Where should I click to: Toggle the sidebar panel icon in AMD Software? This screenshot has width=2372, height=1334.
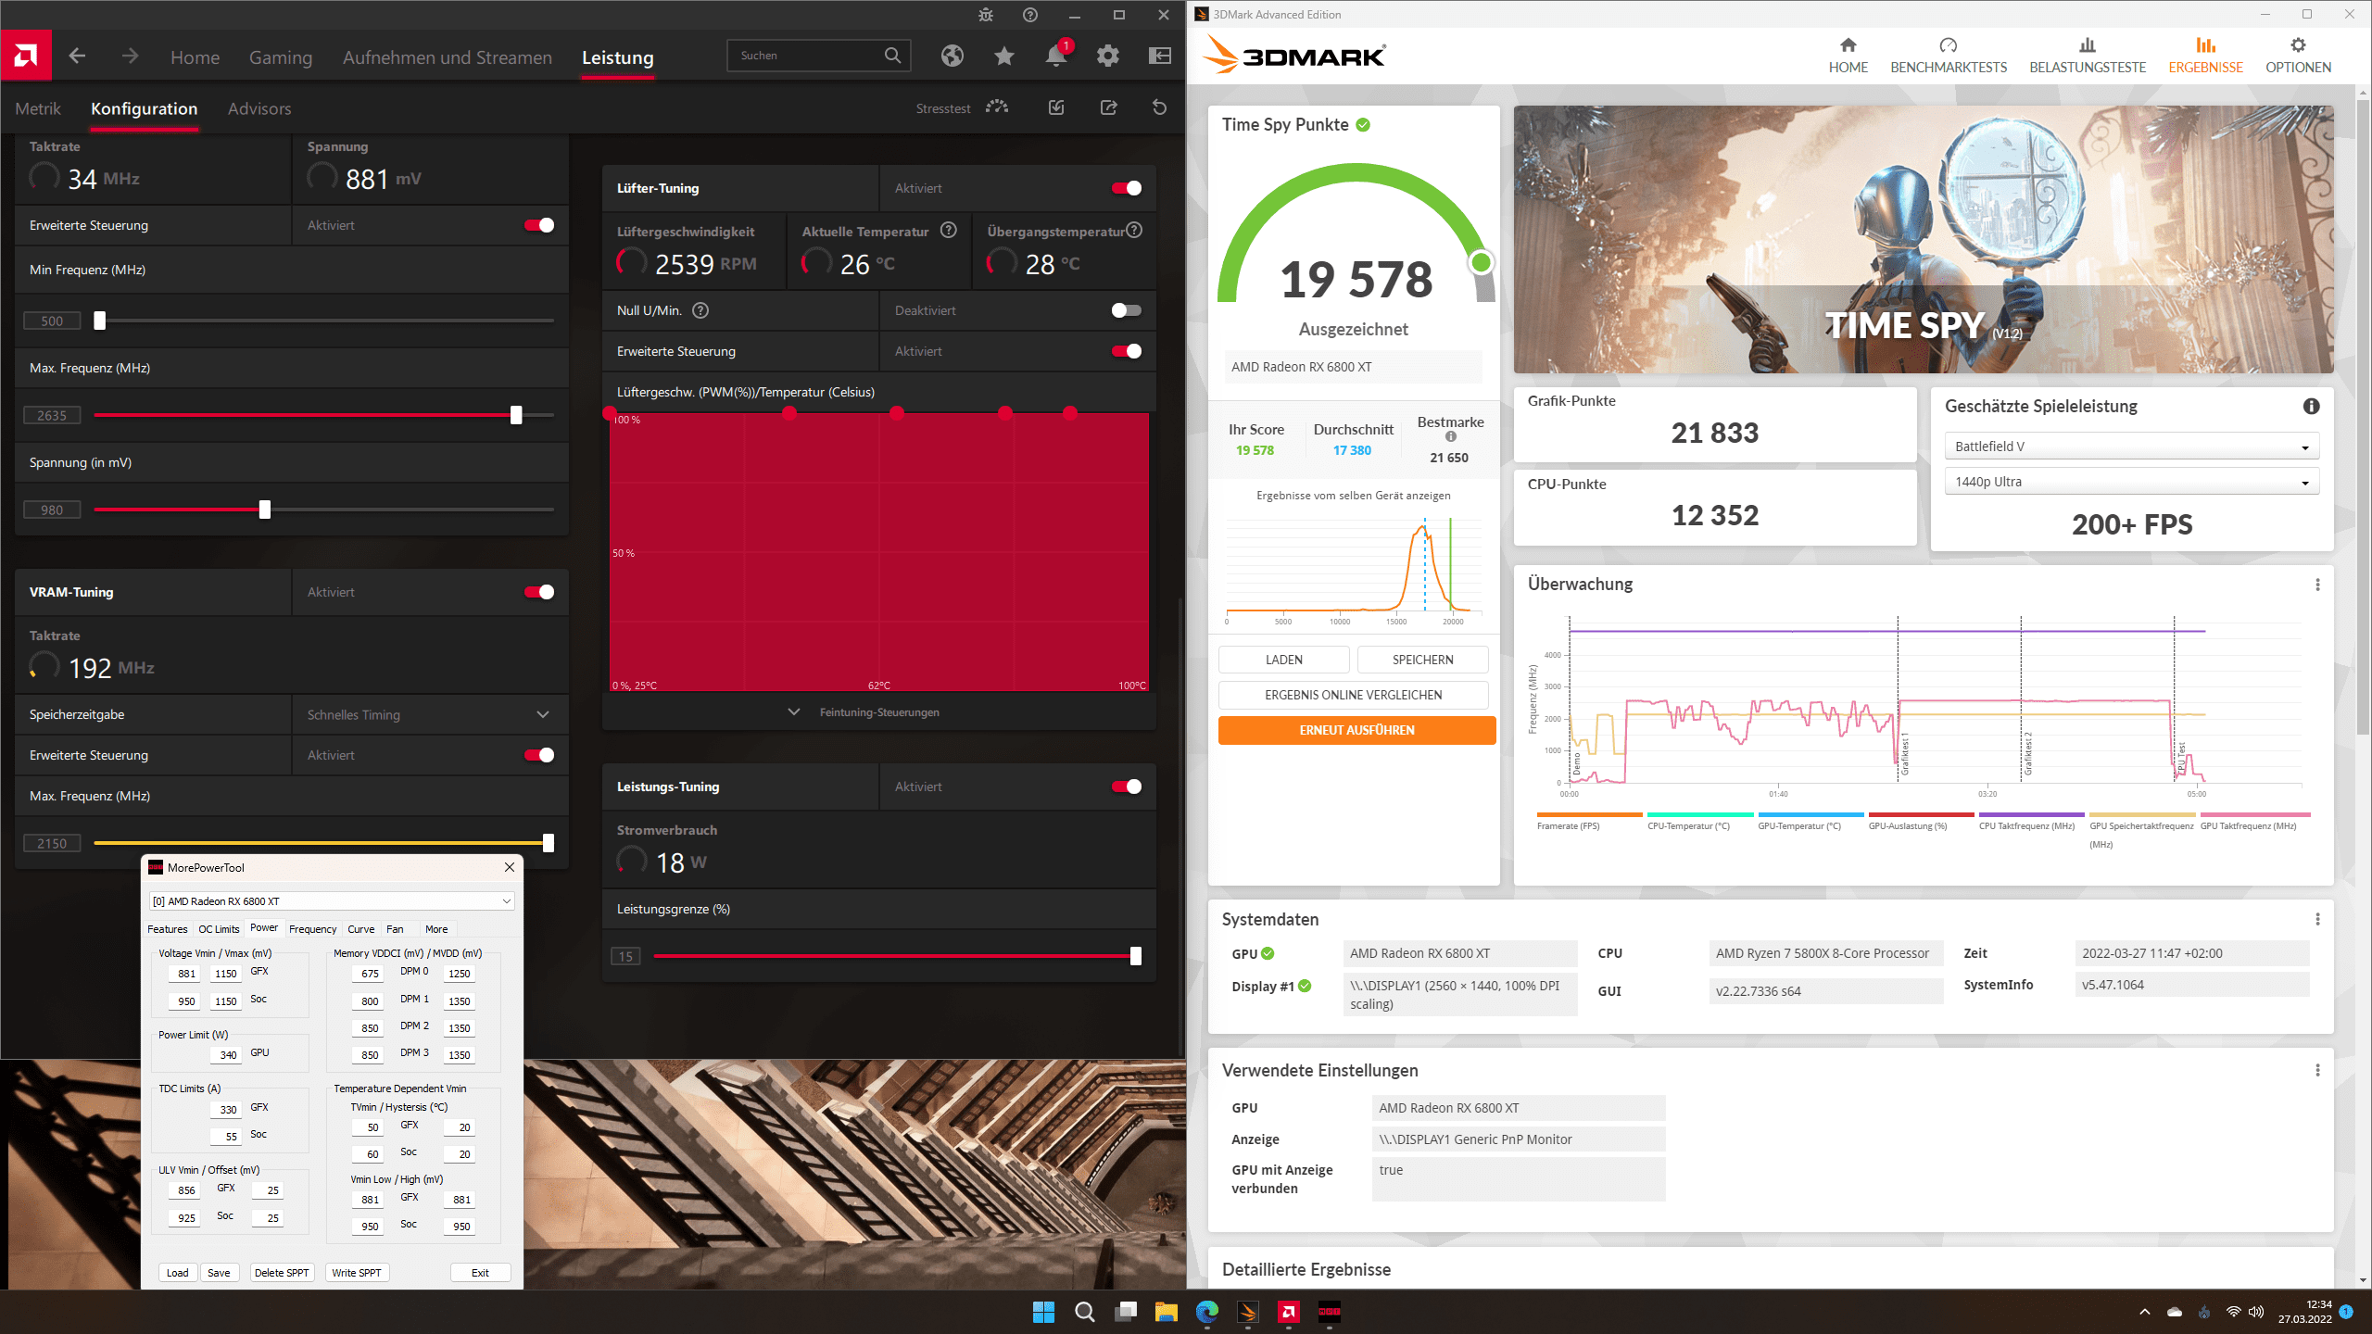point(1160,57)
